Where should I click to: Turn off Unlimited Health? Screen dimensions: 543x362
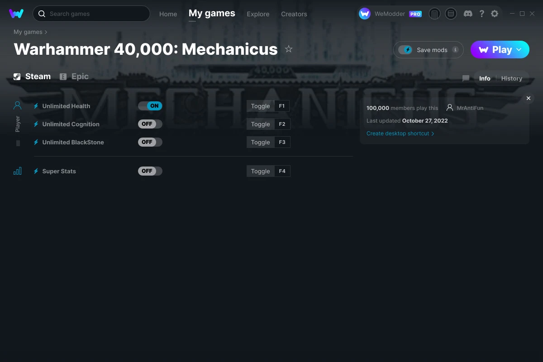pos(150,105)
